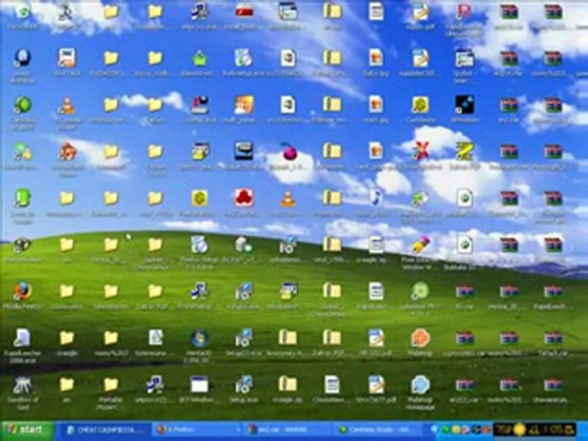Launch the RapidLeecher 2006.exe desktop icon

23,338
